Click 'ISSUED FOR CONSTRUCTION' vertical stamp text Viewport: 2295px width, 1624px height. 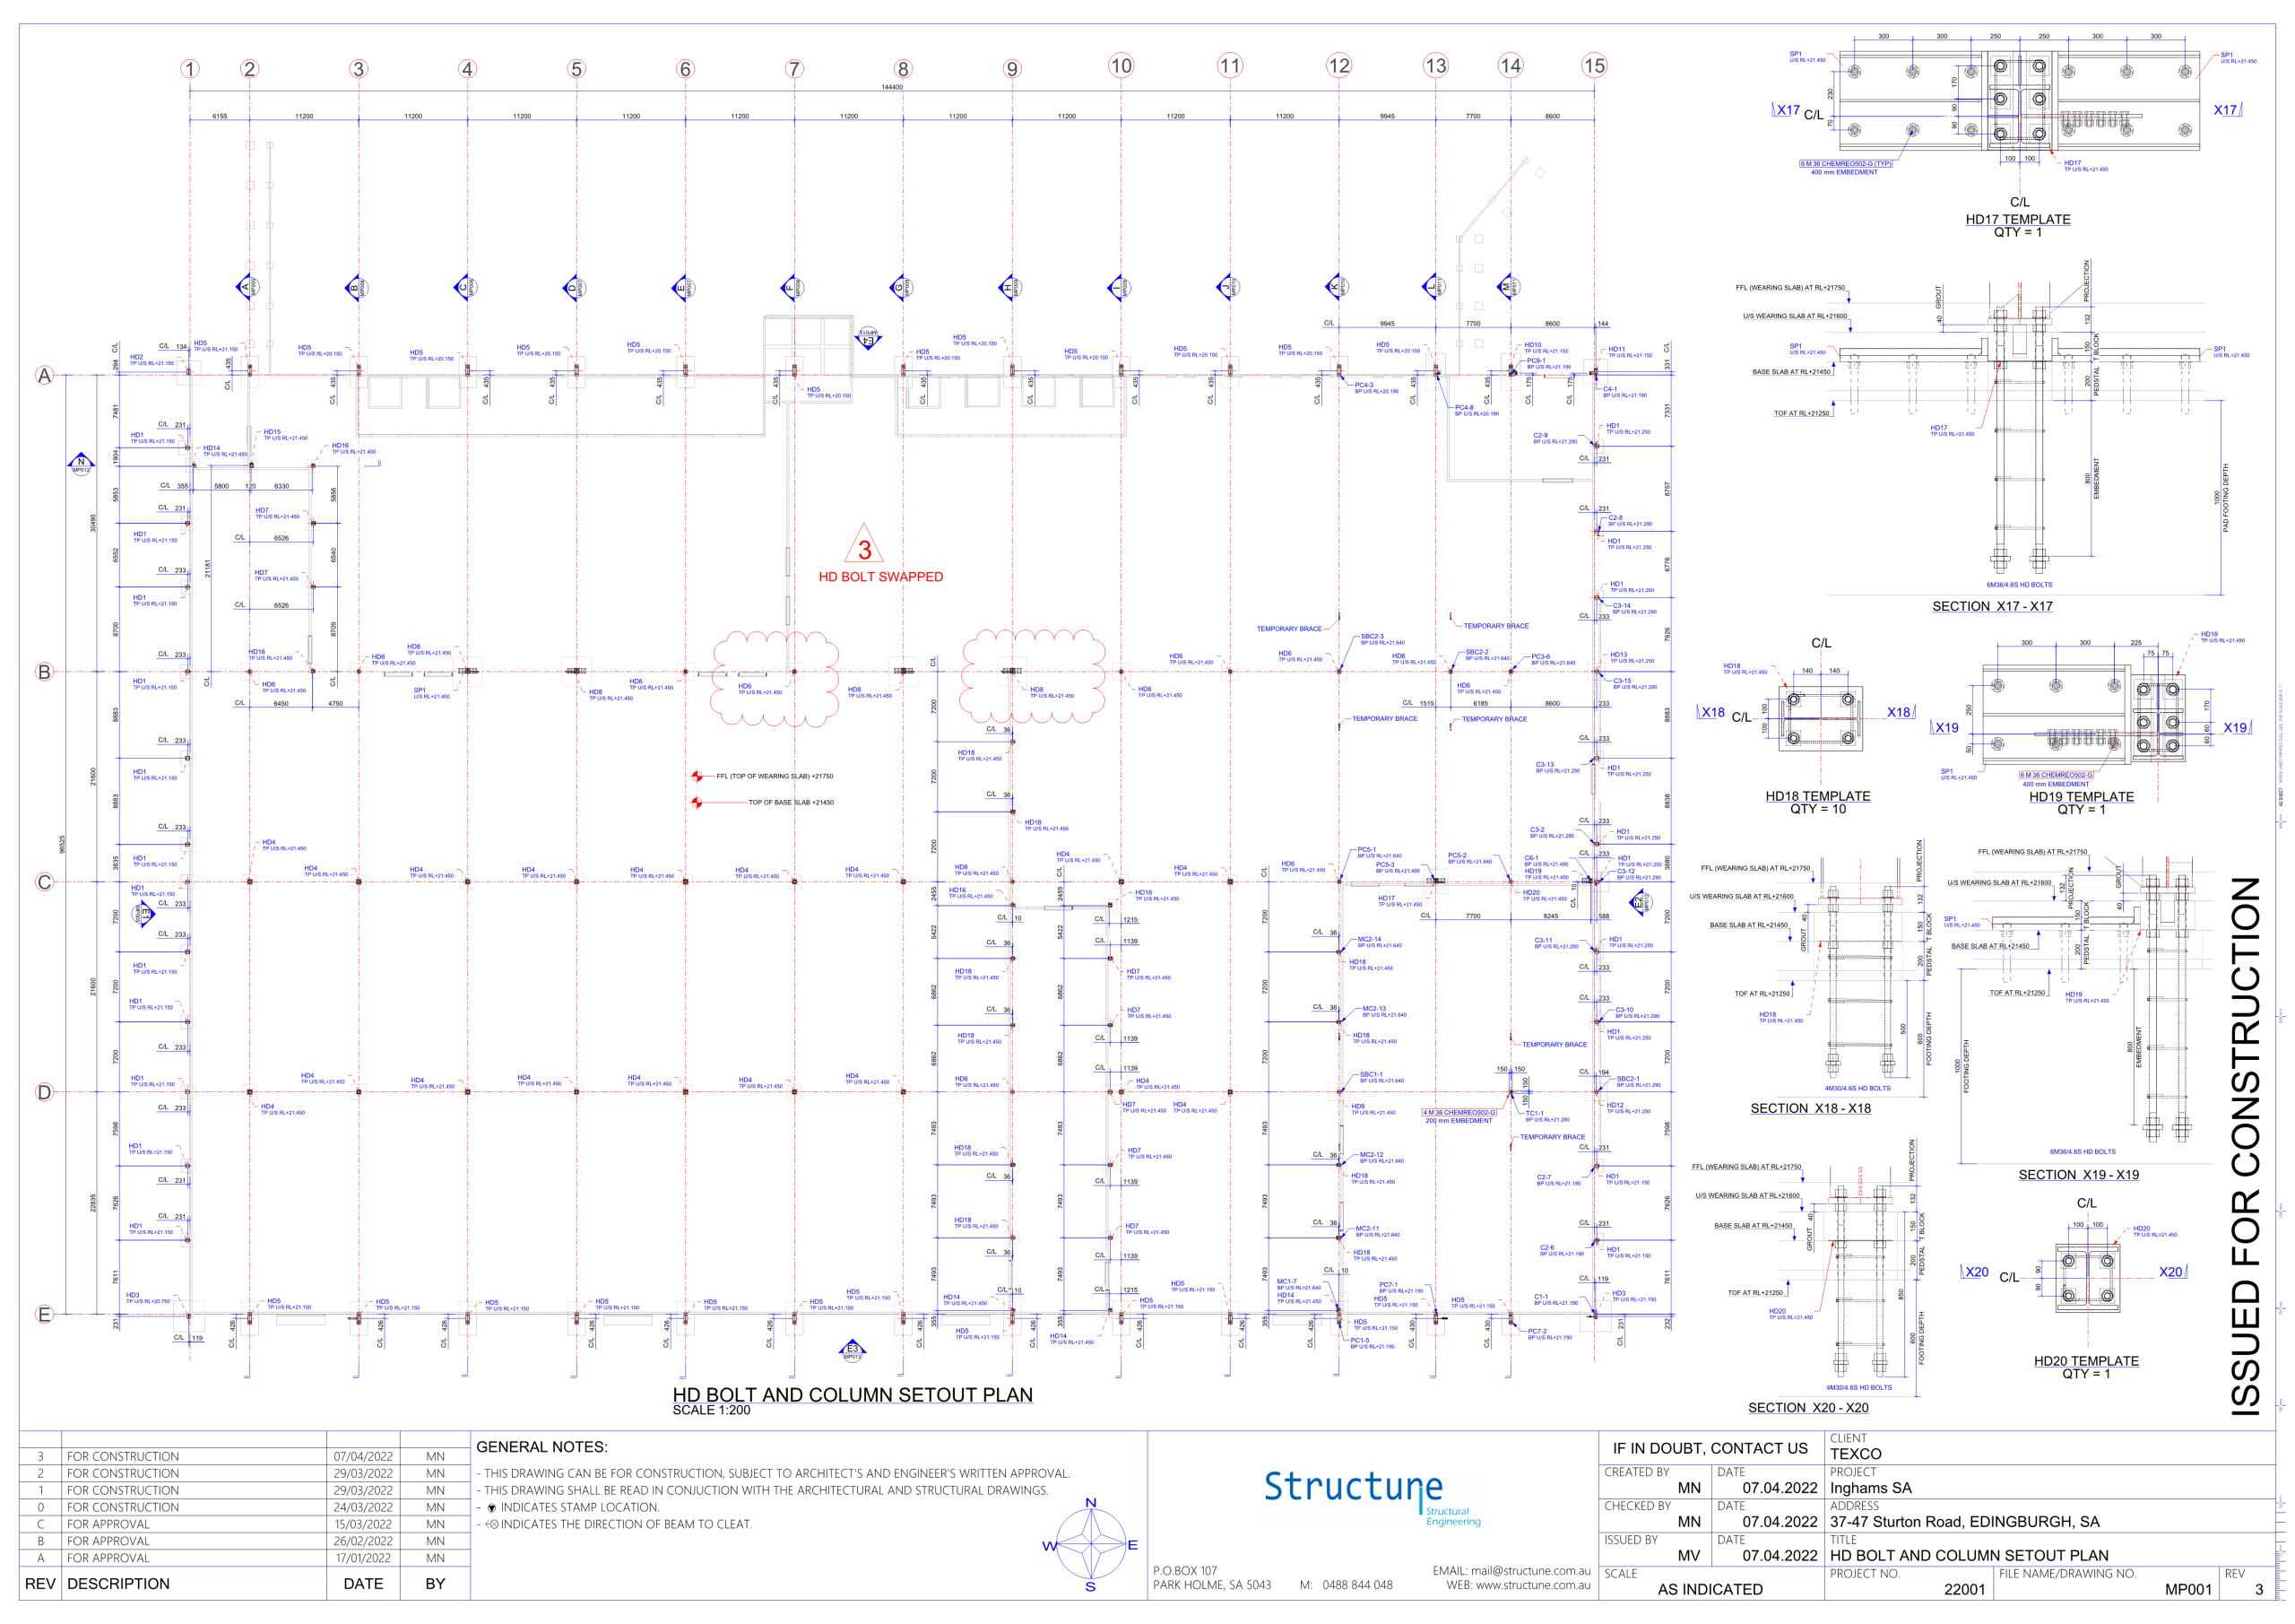pos(2246,1146)
